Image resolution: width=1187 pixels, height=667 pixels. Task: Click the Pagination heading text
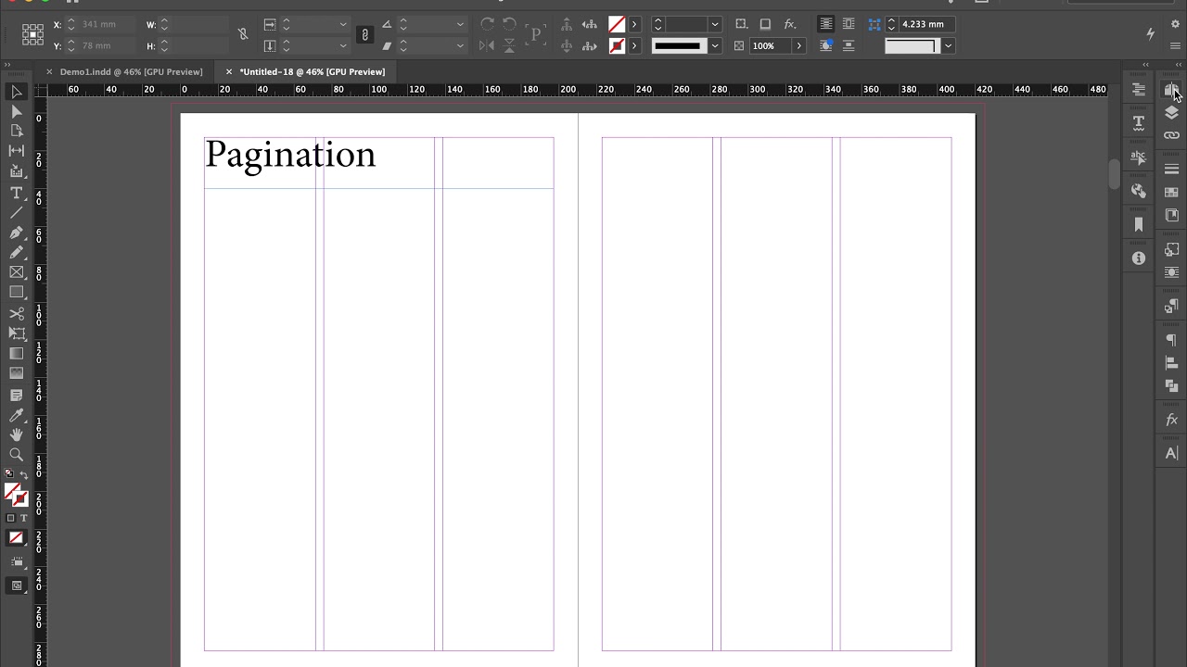click(290, 155)
